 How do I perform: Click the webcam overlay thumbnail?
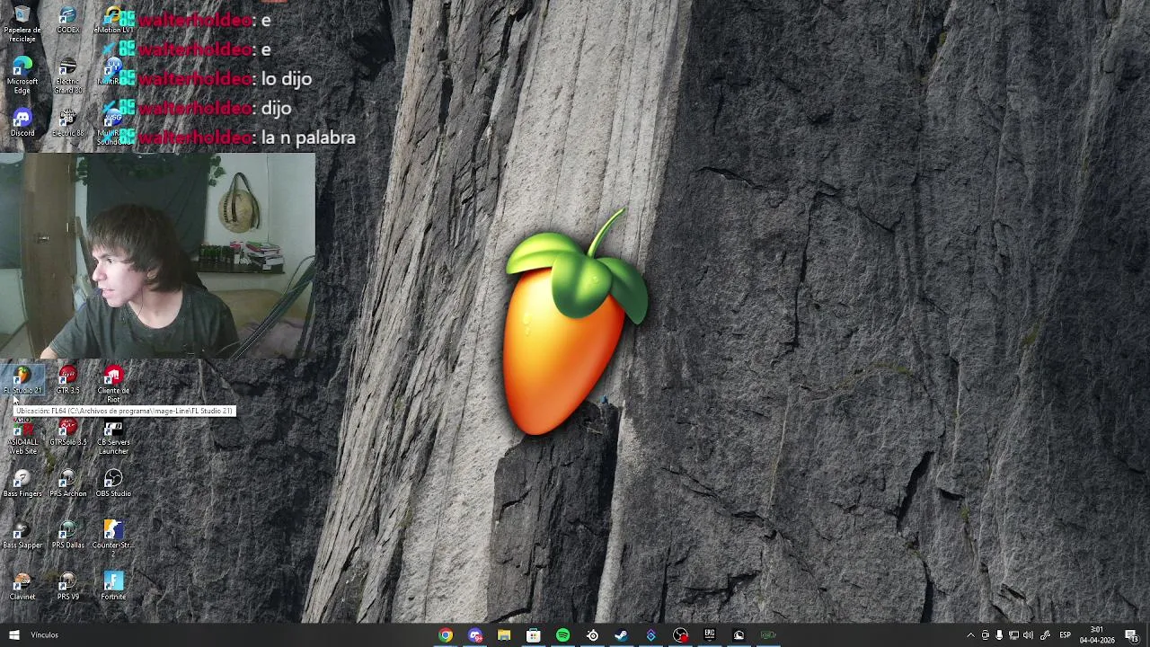(158, 257)
